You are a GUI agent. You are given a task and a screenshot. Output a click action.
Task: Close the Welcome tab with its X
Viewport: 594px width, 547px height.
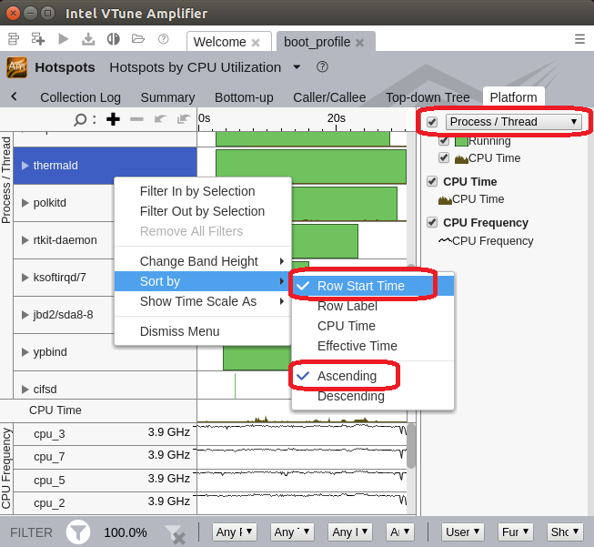pos(256,43)
